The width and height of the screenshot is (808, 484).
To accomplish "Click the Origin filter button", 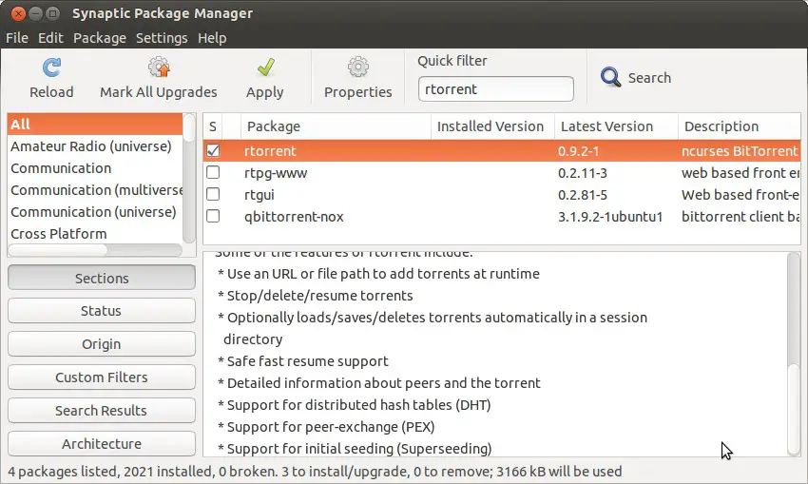I will click(102, 344).
